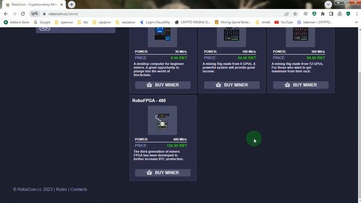Screen dimensions: 361x203
Task: Buy the 30 Mh/s desktop miner
Action: pyautogui.click(x=163, y=85)
